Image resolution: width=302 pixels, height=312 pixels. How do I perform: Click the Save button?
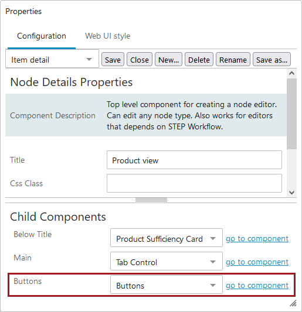point(113,59)
